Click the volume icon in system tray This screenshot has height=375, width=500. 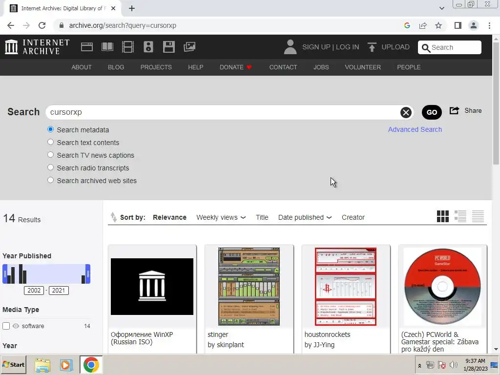453,365
